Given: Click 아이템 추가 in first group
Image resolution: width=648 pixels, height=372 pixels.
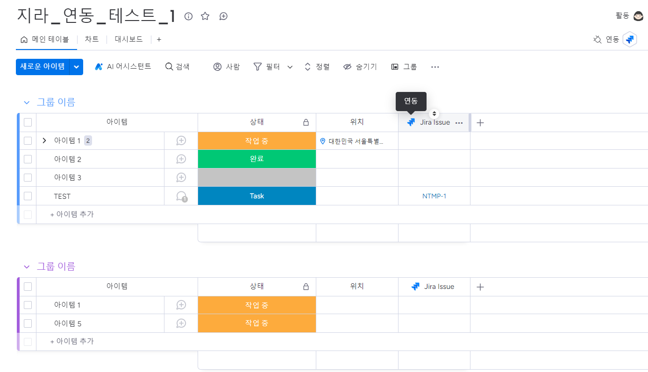Looking at the screenshot, I should pos(72,214).
